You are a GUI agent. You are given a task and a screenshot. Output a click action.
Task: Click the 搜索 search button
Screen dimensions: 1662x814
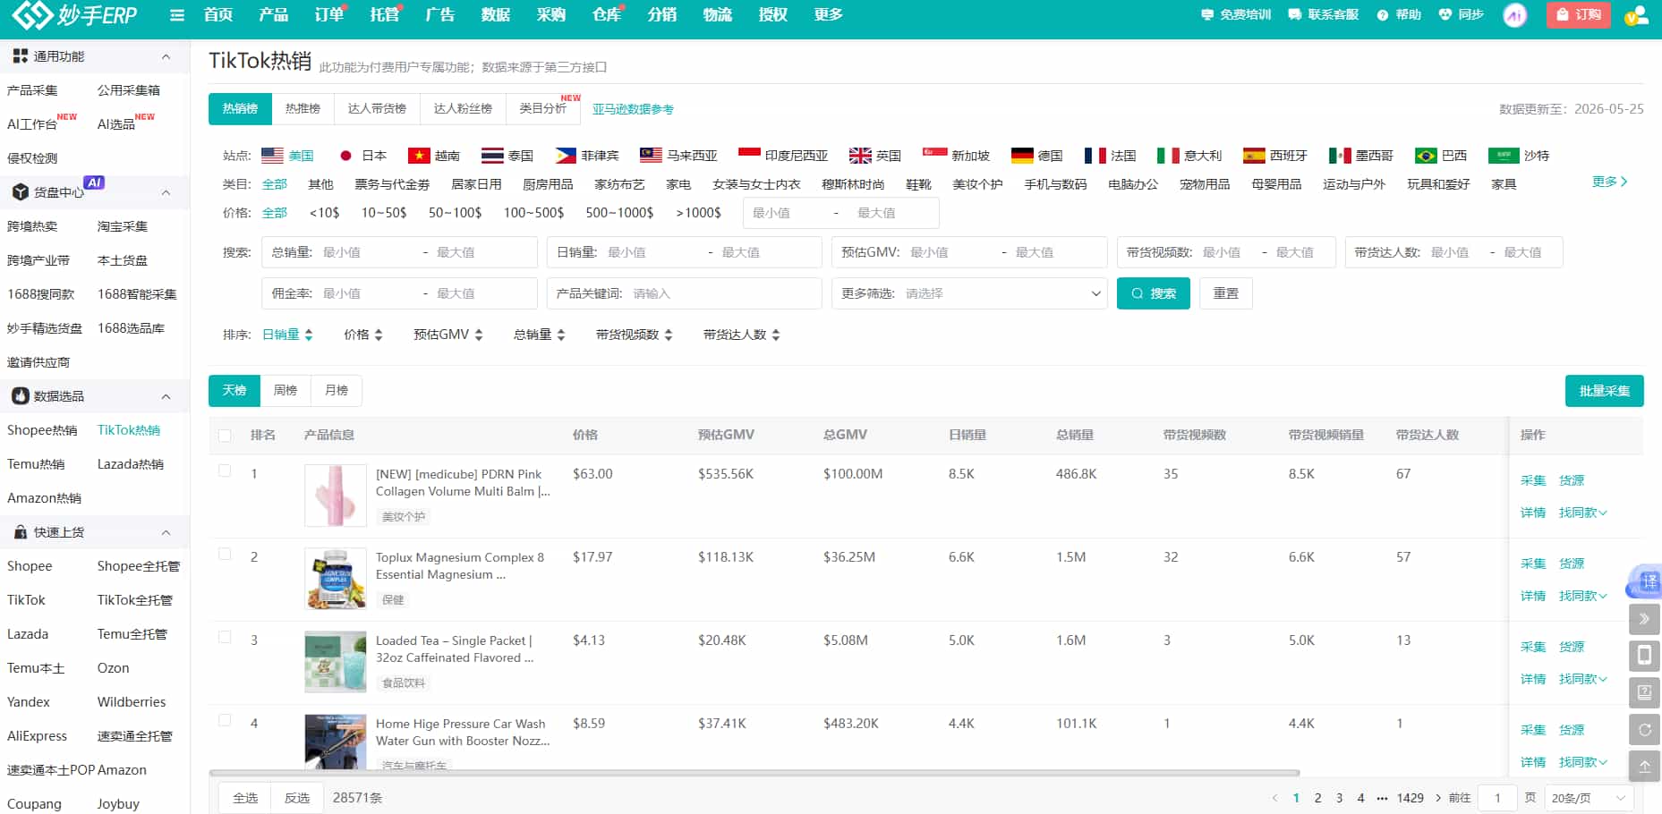tap(1154, 293)
